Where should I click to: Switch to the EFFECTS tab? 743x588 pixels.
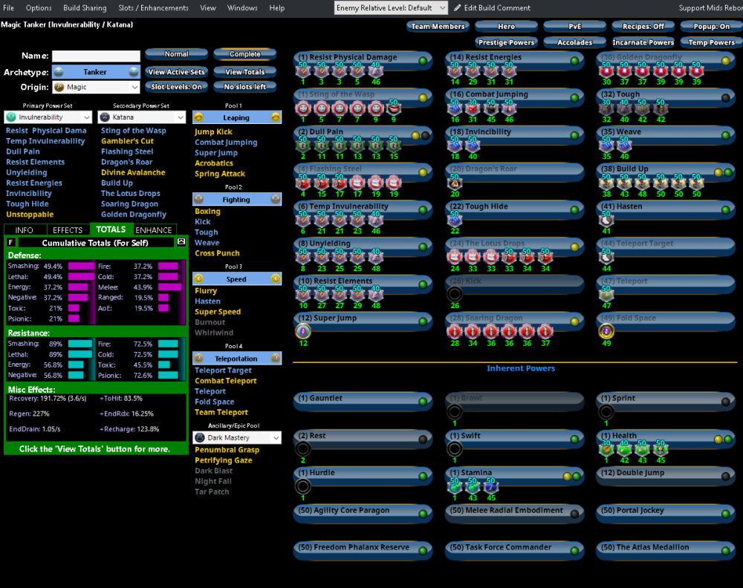click(68, 230)
